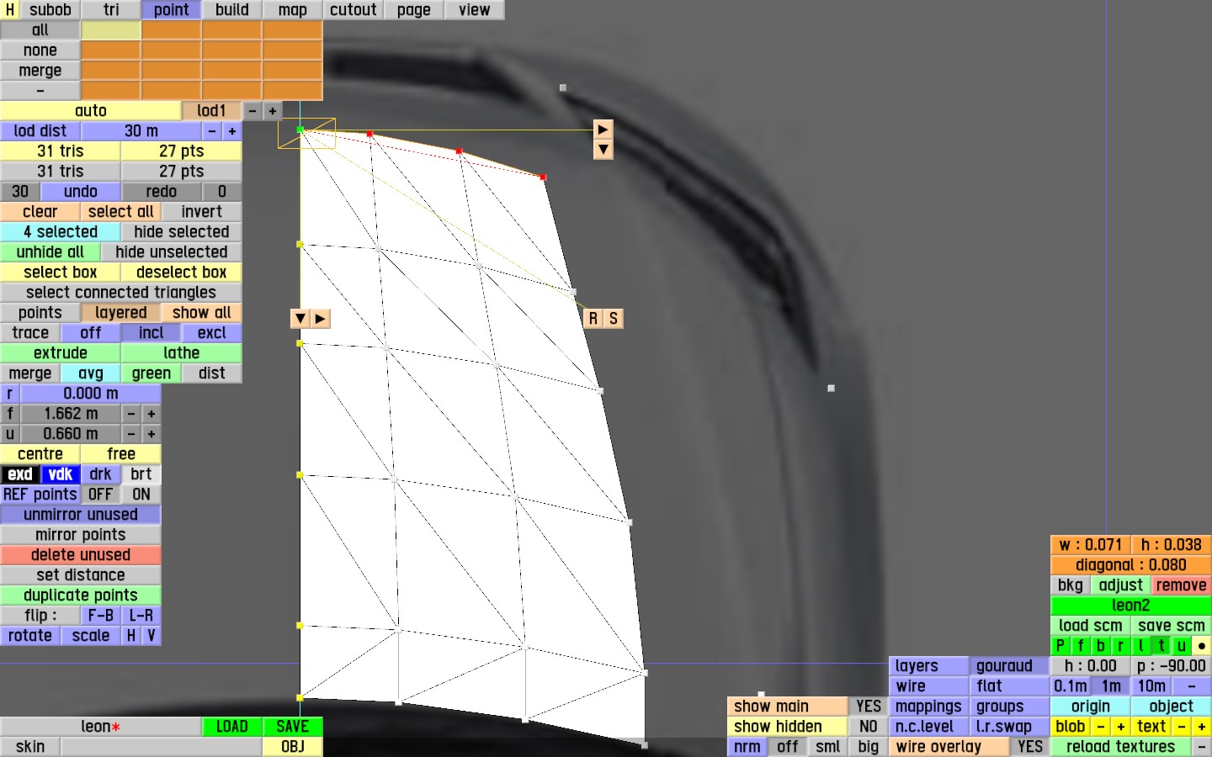The width and height of the screenshot is (1212, 757).
Task: Toggle wire overlay YES
Action: tap(1030, 747)
